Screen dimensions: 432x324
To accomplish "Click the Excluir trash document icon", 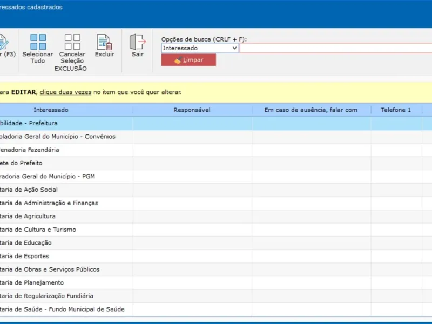I will (x=104, y=42).
